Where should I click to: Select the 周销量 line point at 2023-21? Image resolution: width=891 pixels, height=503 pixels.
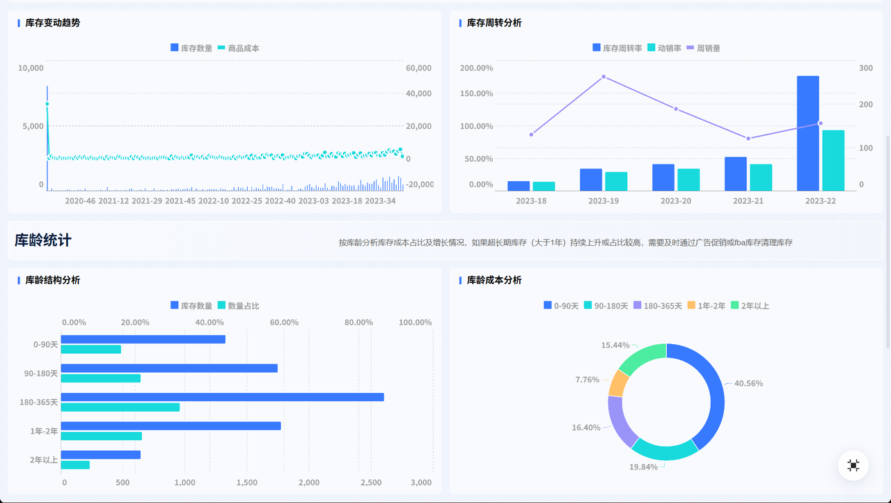(748, 139)
